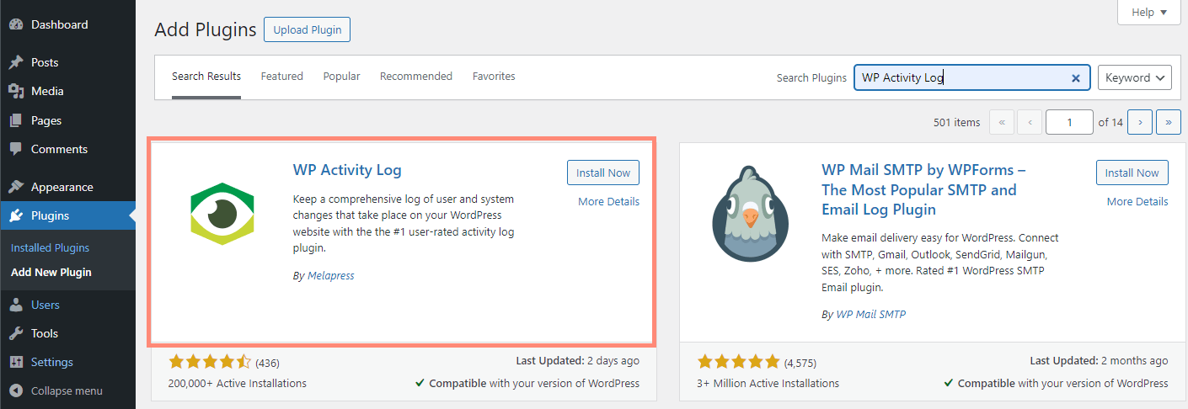This screenshot has height=409, width=1188.
Task: Click the Upload Plugin button
Action: click(x=307, y=29)
